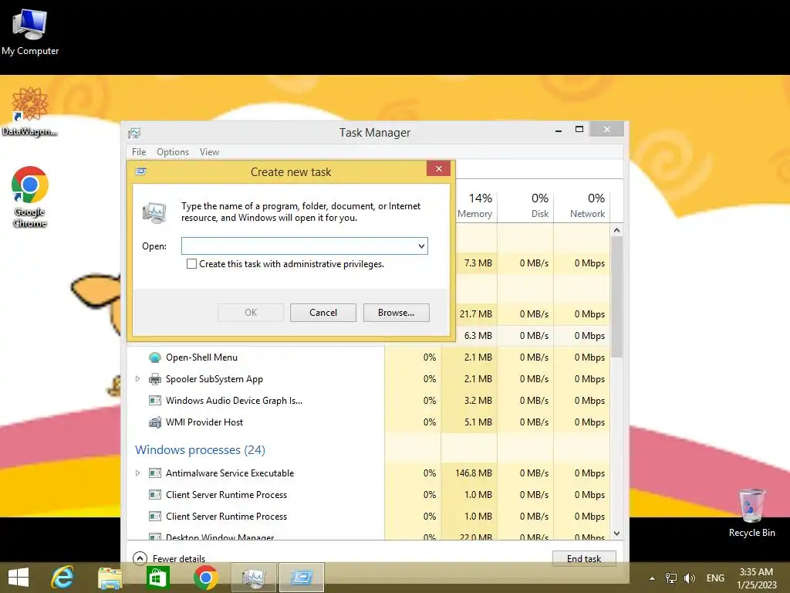790x593 pixels.
Task: Click the Browse... button
Action: pos(396,313)
